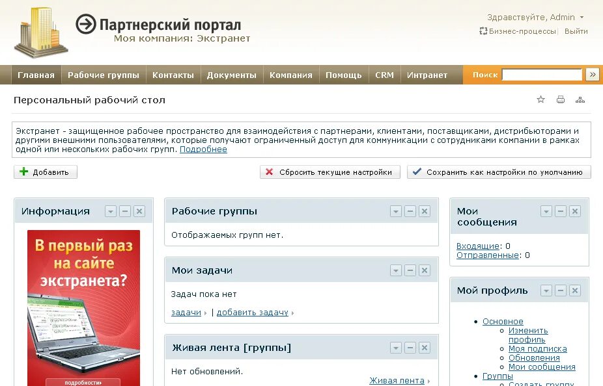The image size is (603, 386).
Task: Close the Информация widget
Action: point(139,211)
